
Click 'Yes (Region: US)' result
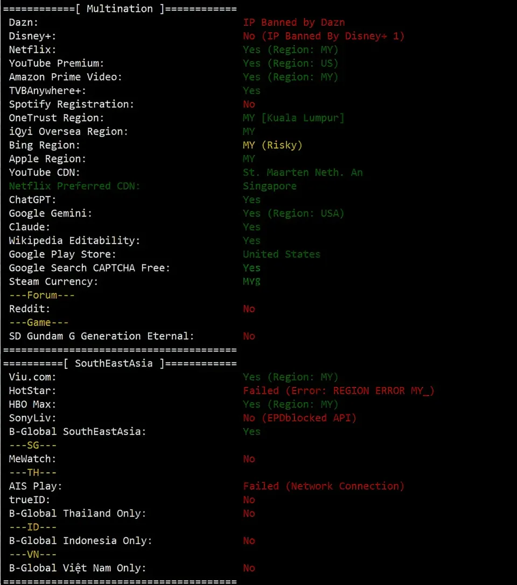pyautogui.click(x=291, y=63)
